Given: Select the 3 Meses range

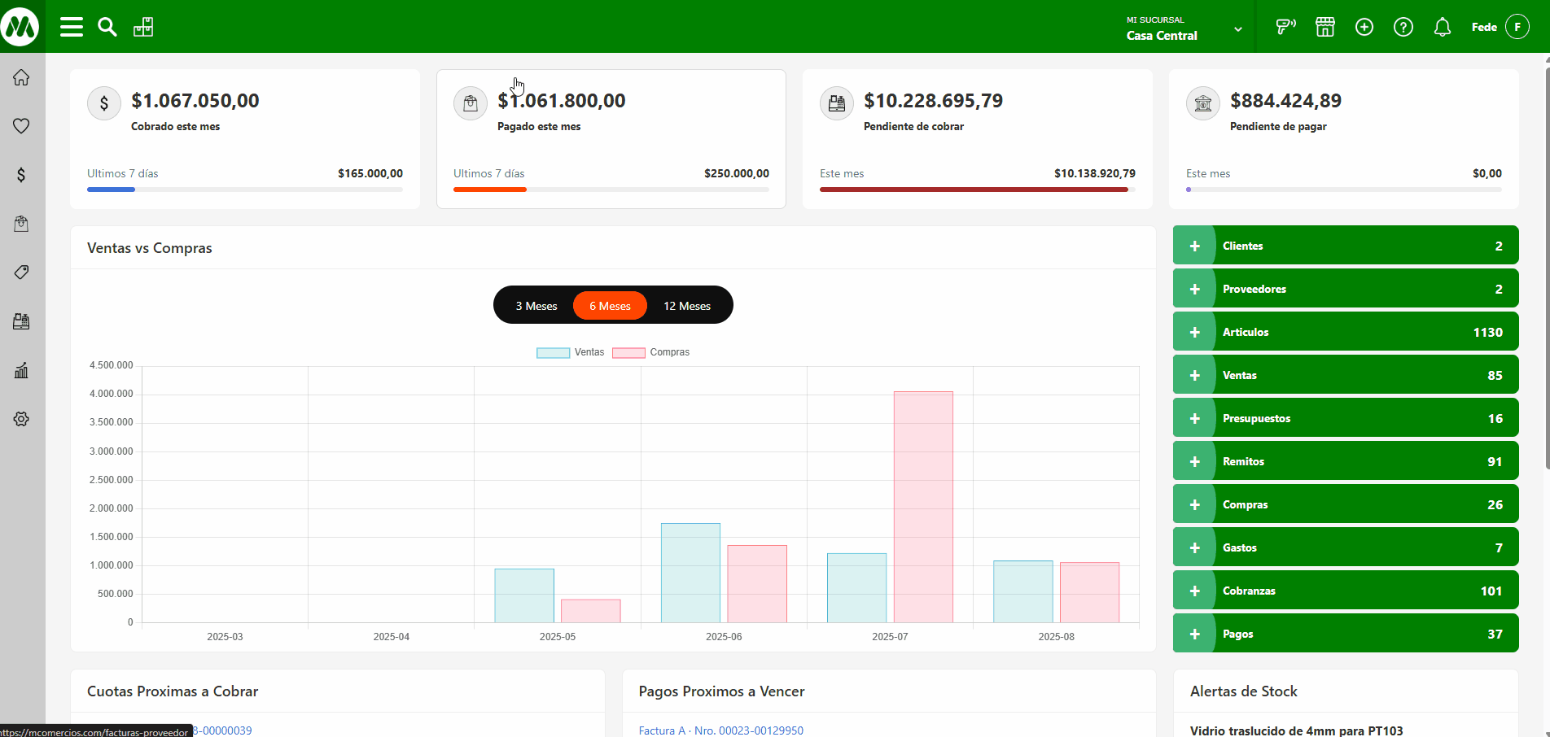Looking at the screenshot, I should click(x=536, y=306).
